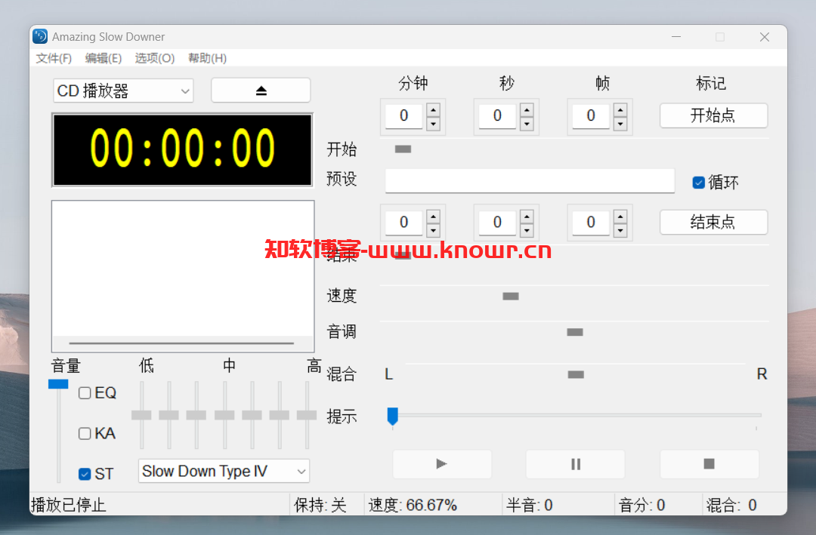The height and width of the screenshot is (535, 816).
Task: Click the 速度: 66.67% status entry
Action: pos(413,505)
